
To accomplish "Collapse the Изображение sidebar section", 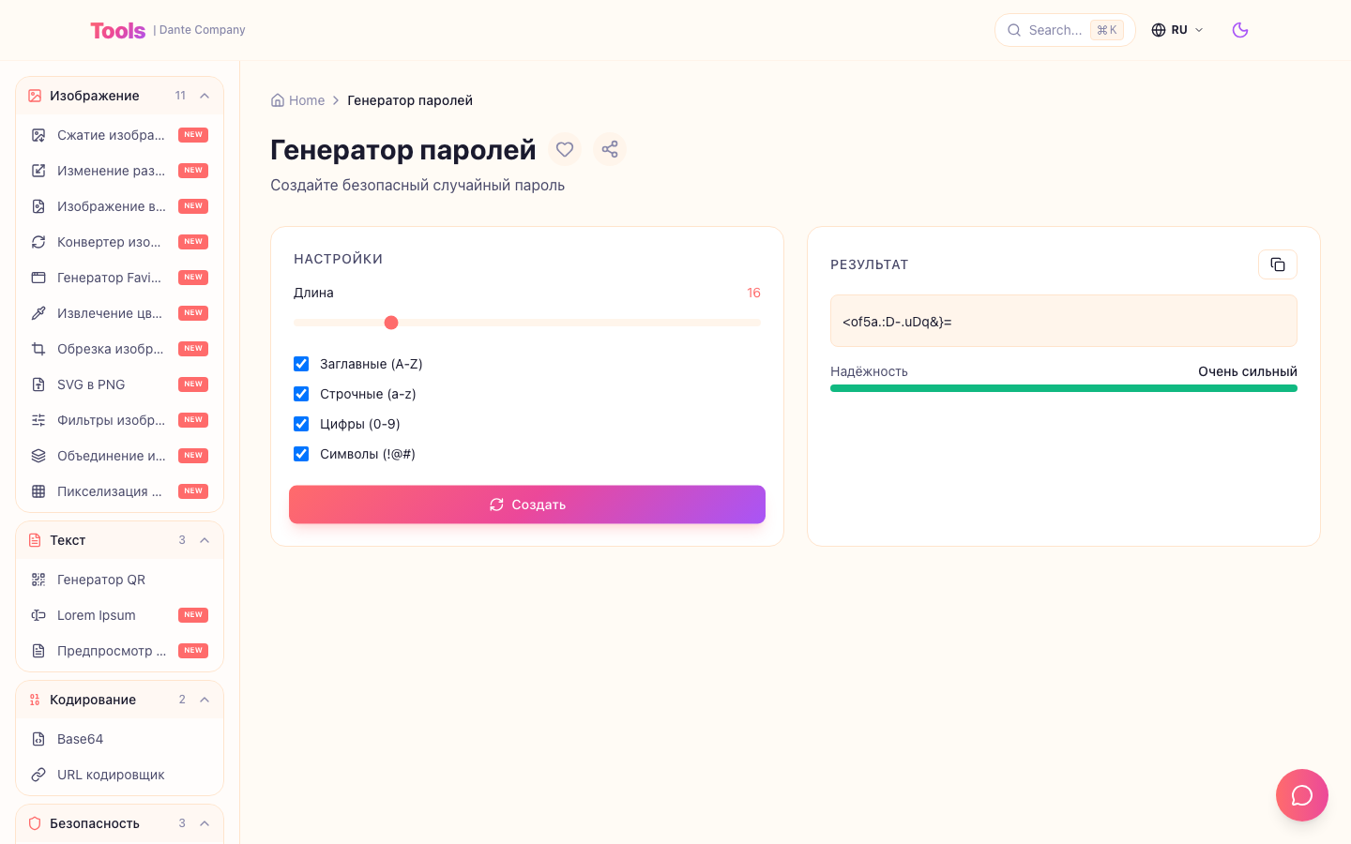I will 205,96.
